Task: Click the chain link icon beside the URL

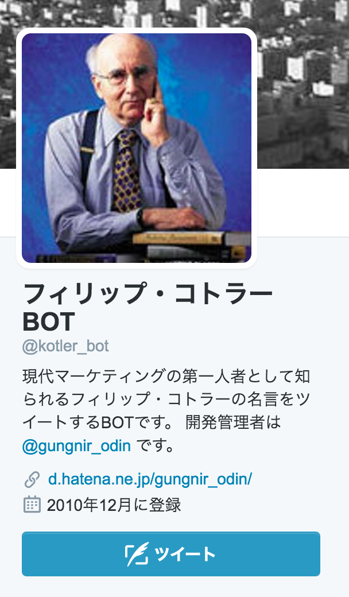Action: [32, 479]
